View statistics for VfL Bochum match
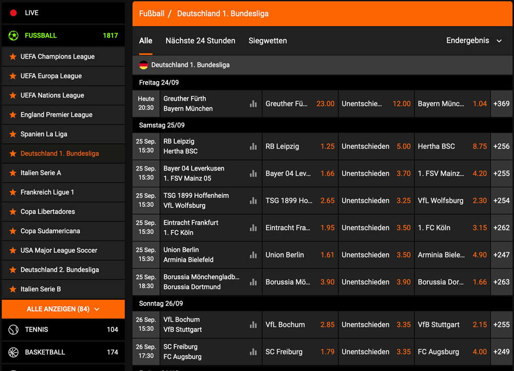Screen dimensions: 514x371 pos(253,325)
